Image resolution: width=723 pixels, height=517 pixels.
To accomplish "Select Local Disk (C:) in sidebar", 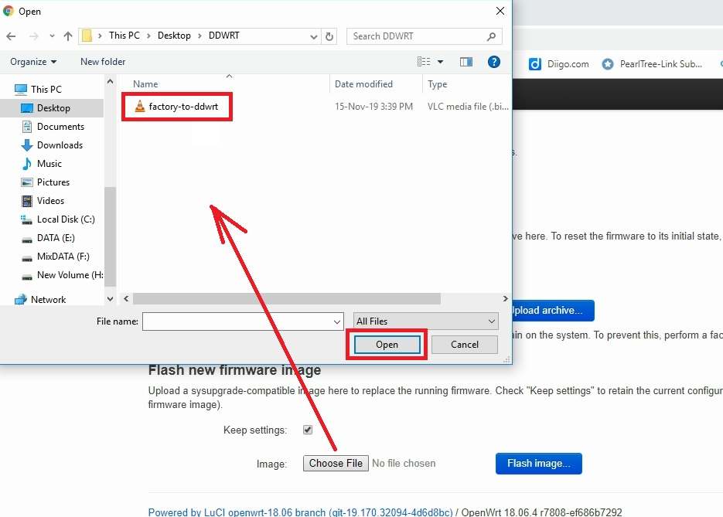I will point(66,219).
